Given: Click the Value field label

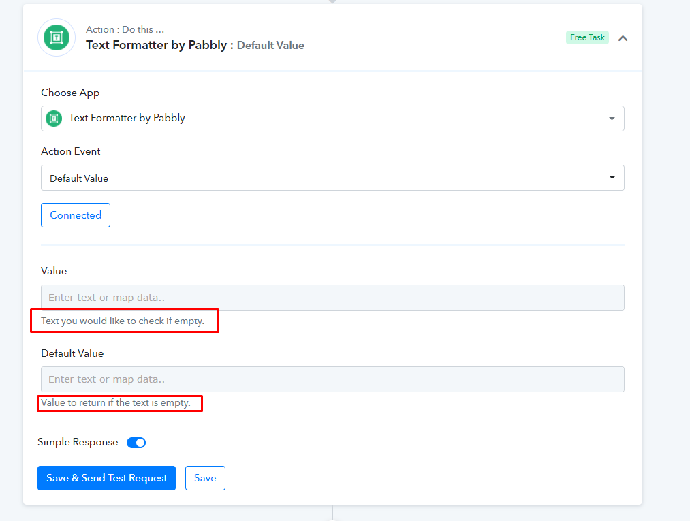Looking at the screenshot, I should pyautogui.click(x=54, y=271).
